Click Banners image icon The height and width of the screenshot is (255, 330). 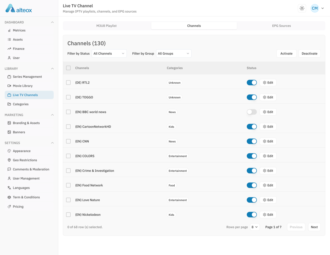[9, 132]
